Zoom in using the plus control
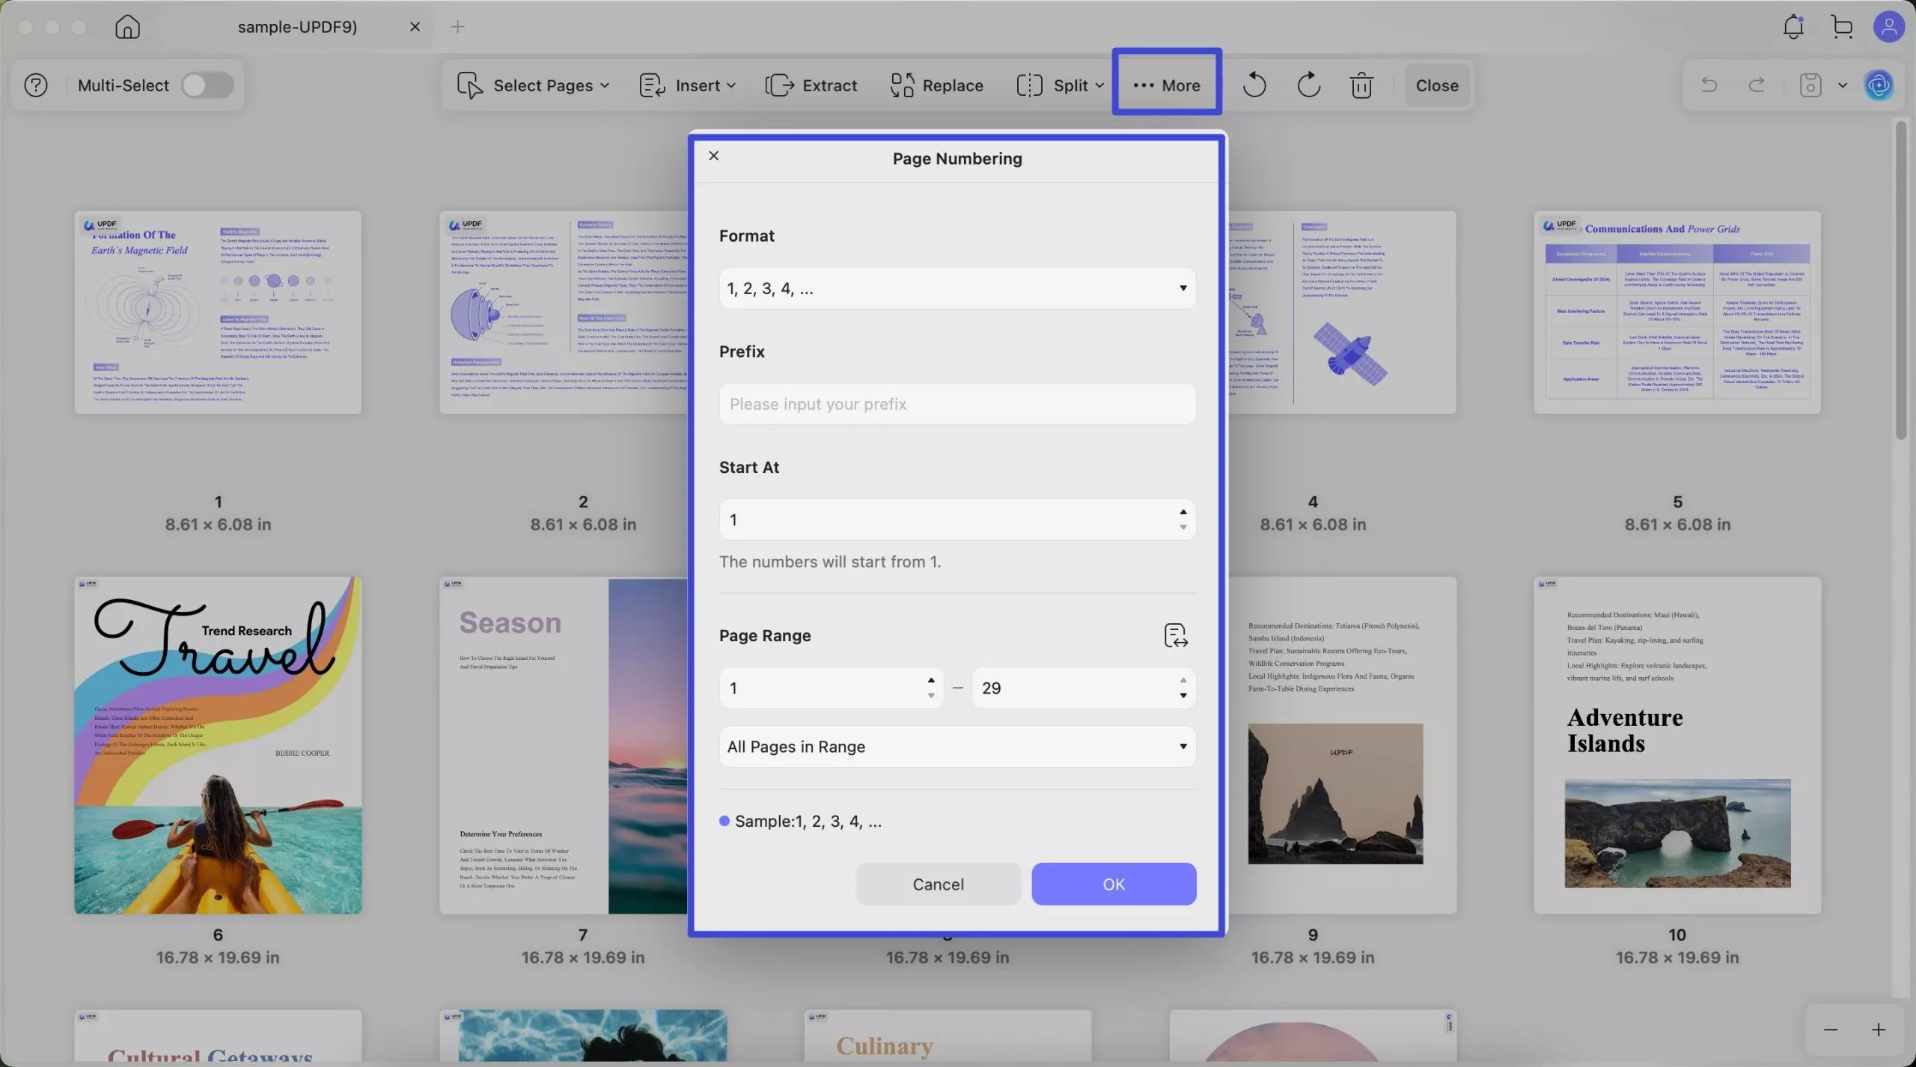This screenshot has width=1916, height=1067. coord(1880,1029)
